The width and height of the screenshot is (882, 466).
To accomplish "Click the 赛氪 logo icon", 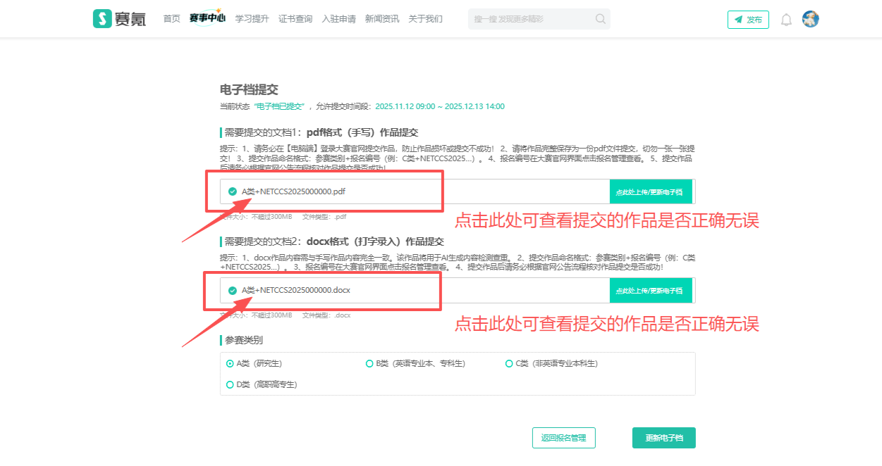I will coord(102,19).
